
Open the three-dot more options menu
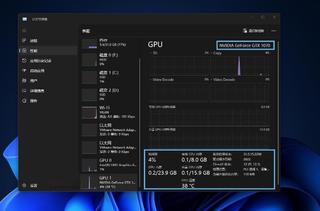(x=274, y=31)
